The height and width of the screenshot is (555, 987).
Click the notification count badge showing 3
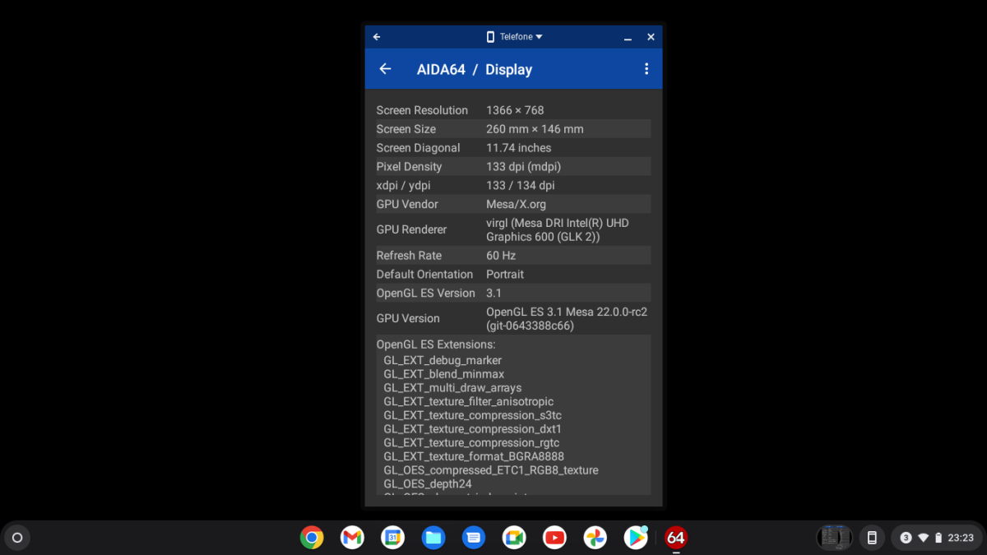point(906,538)
